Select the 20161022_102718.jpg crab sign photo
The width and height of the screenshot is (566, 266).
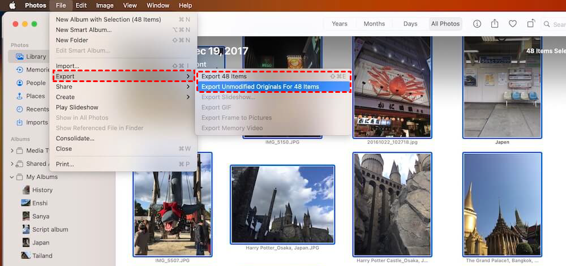coord(392,87)
